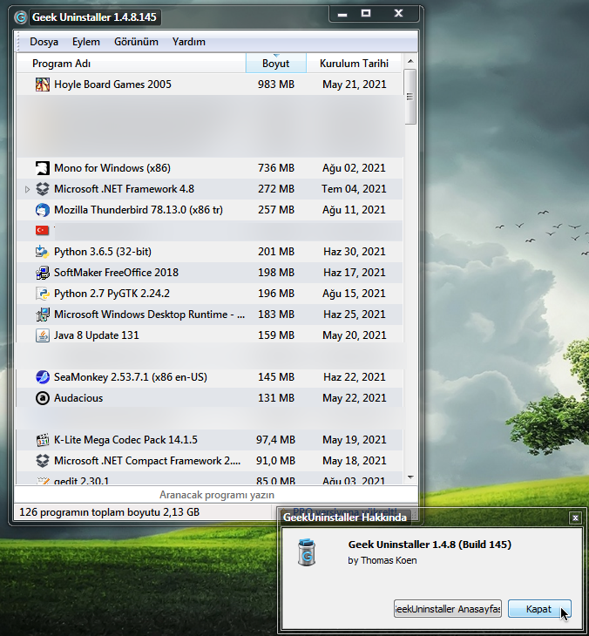Click the 736 MB size cell
Viewport: 589px width, 636px height.
[276, 168]
